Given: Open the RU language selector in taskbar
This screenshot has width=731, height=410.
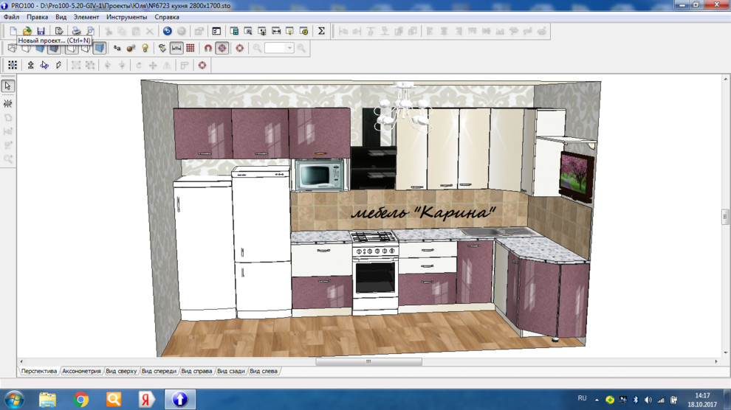Looking at the screenshot, I should tap(582, 398).
